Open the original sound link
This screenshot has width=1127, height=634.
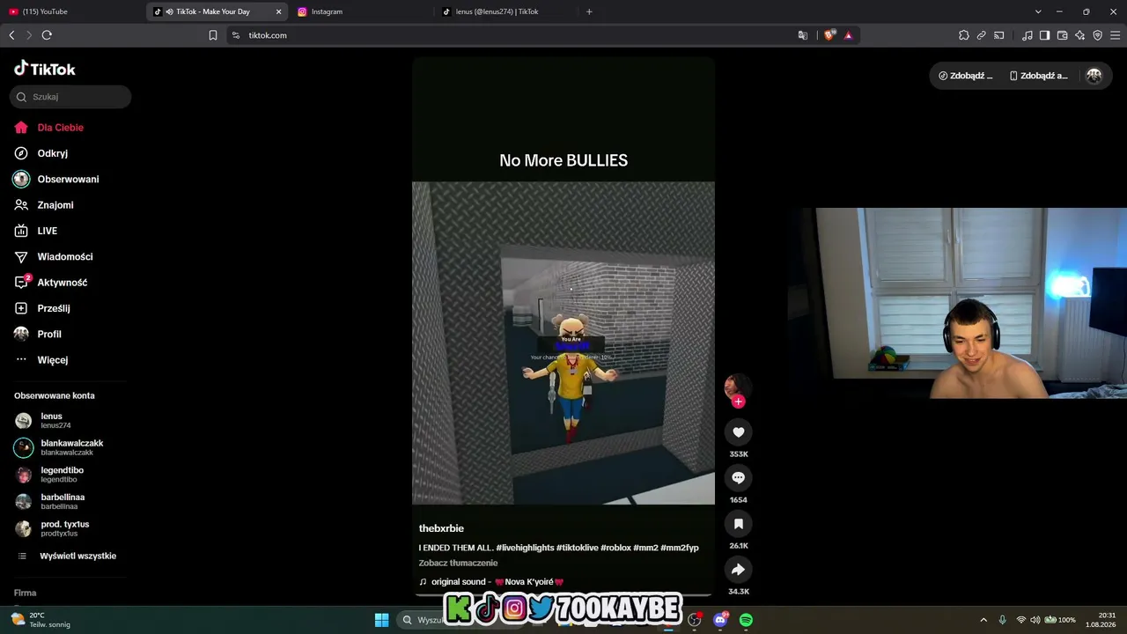(x=491, y=582)
